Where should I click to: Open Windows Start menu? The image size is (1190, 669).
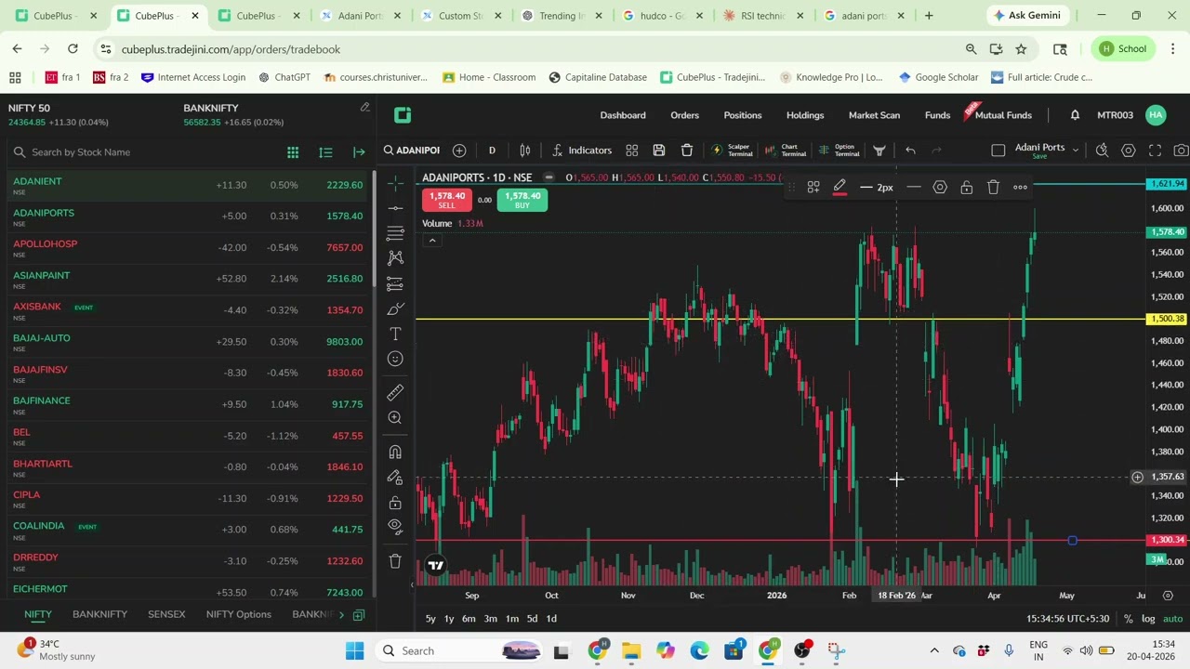click(354, 651)
